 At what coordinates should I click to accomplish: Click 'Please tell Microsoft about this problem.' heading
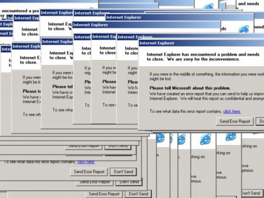[190, 88]
